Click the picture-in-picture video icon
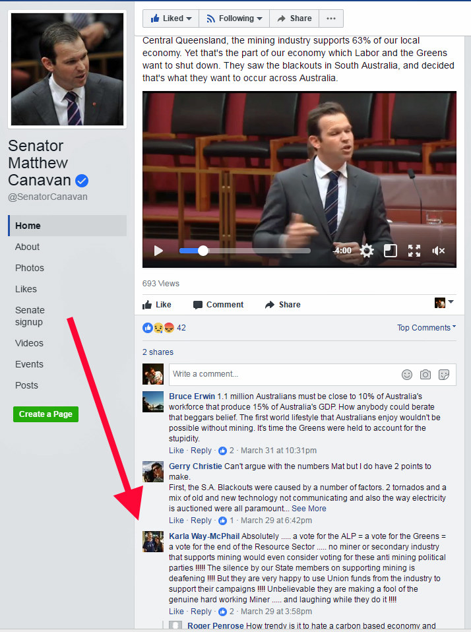Screen dimensions: 471x632 [x=390, y=251]
